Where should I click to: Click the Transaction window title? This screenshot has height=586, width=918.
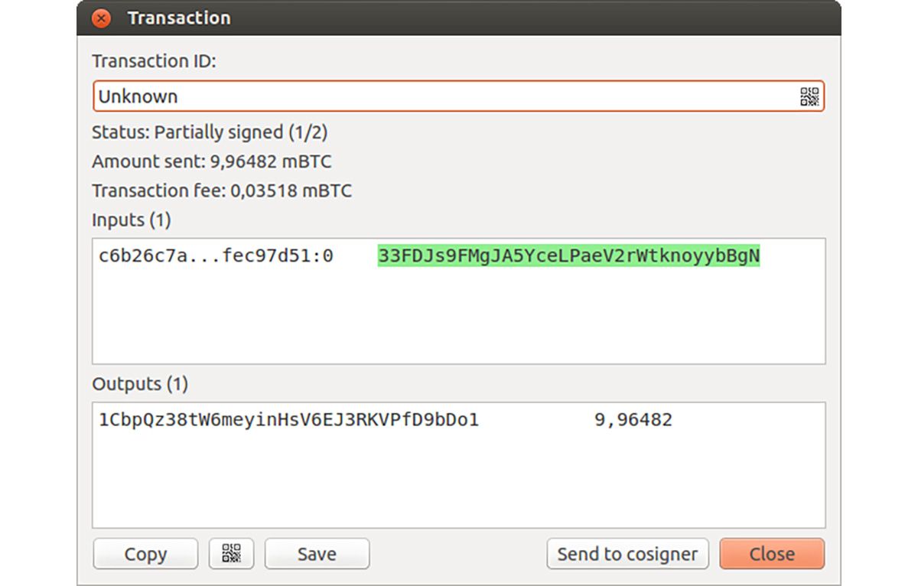click(x=179, y=18)
